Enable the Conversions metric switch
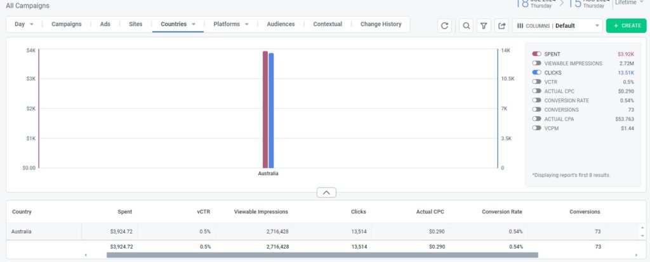This screenshot has width=650, height=262. pos(537,110)
